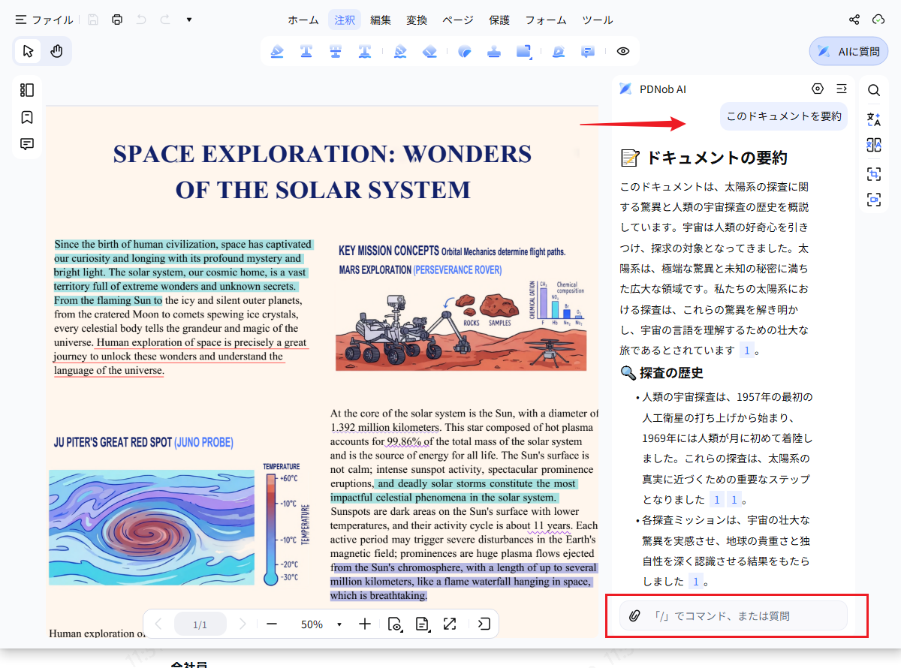This screenshot has height=668, width=901.
Task: Click the share icon
Action: tap(854, 20)
